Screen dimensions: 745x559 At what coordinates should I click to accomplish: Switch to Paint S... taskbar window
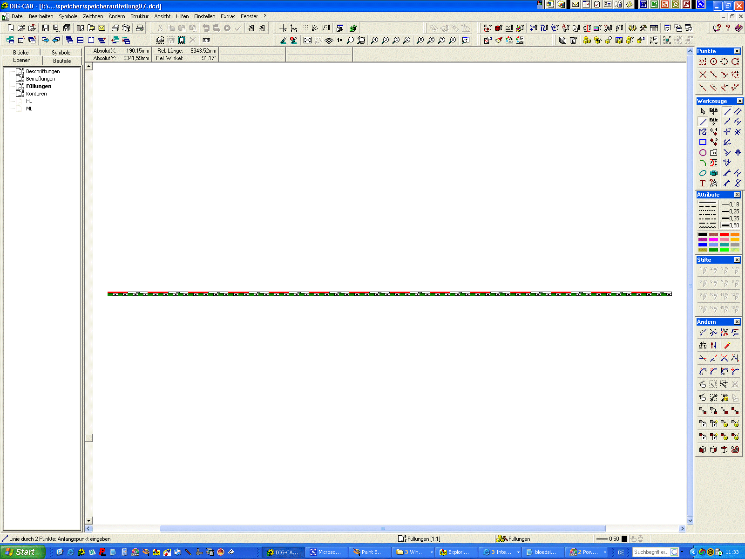pyautogui.click(x=369, y=552)
